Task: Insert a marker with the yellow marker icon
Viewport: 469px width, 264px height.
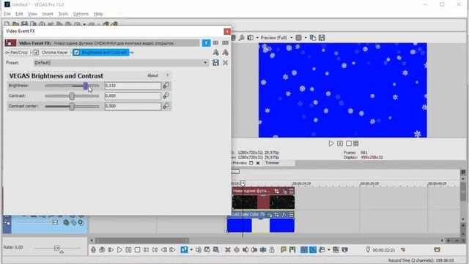Action: 284,249
